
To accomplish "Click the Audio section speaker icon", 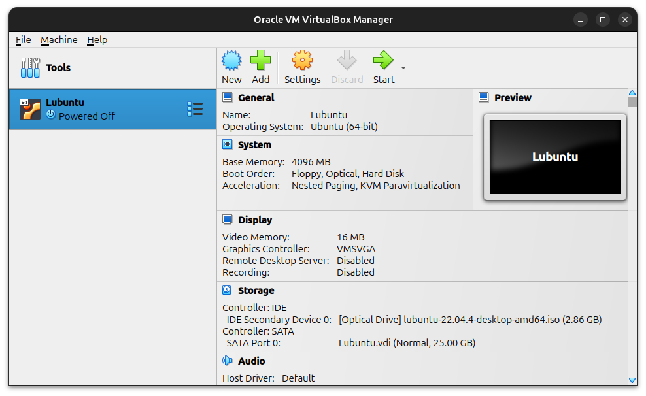I will click(x=227, y=361).
